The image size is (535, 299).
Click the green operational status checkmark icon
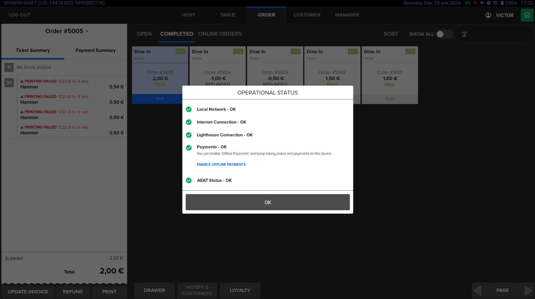click(527, 15)
